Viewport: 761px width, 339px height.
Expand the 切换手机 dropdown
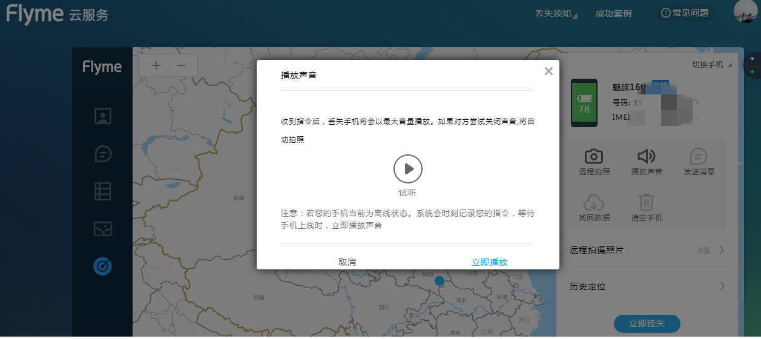[x=711, y=65]
